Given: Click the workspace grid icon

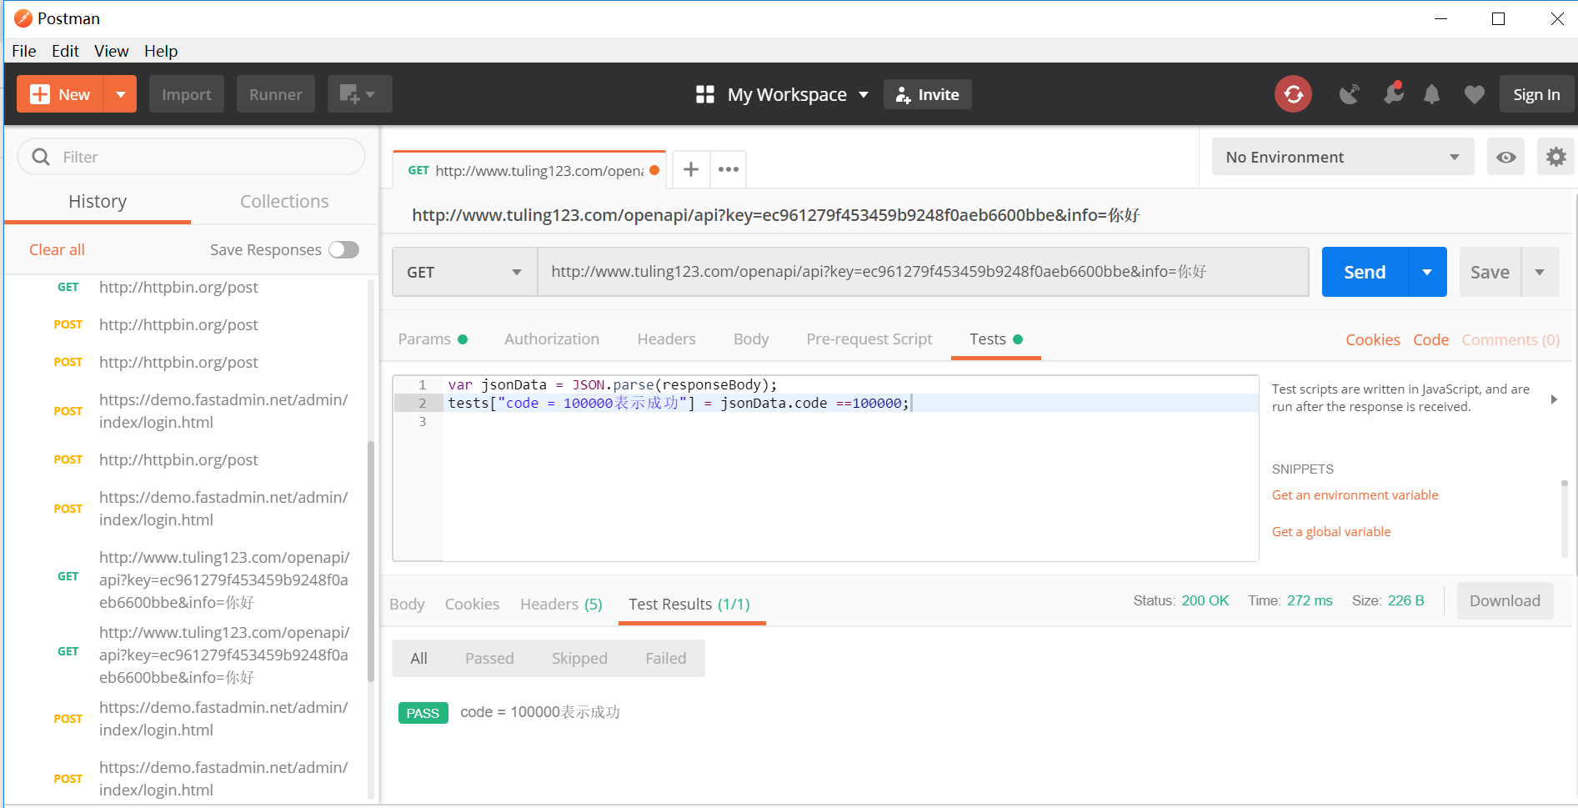Looking at the screenshot, I should (705, 94).
